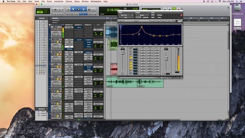Click the COMPARE button in plug-in
Viewport: 245px width, 138px height.
coord(145,18)
